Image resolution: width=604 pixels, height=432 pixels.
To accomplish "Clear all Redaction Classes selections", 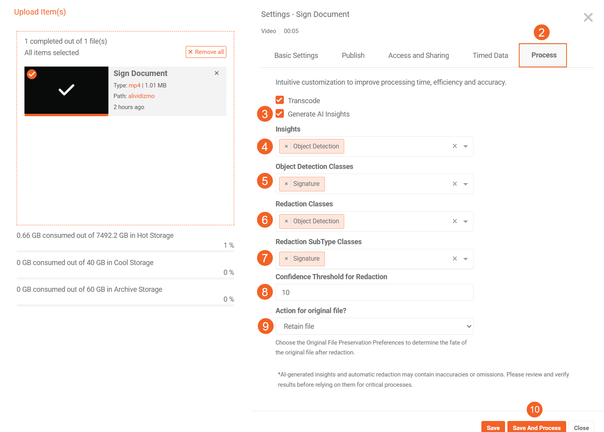I will coord(455,221).
